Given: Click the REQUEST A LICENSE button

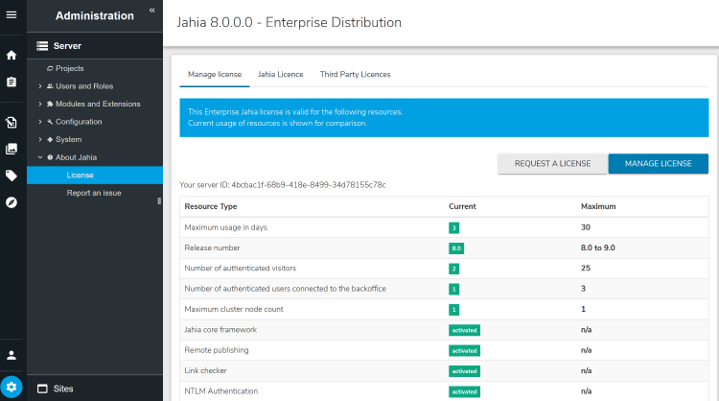Looking at the screenshot, I should point(552,164).
